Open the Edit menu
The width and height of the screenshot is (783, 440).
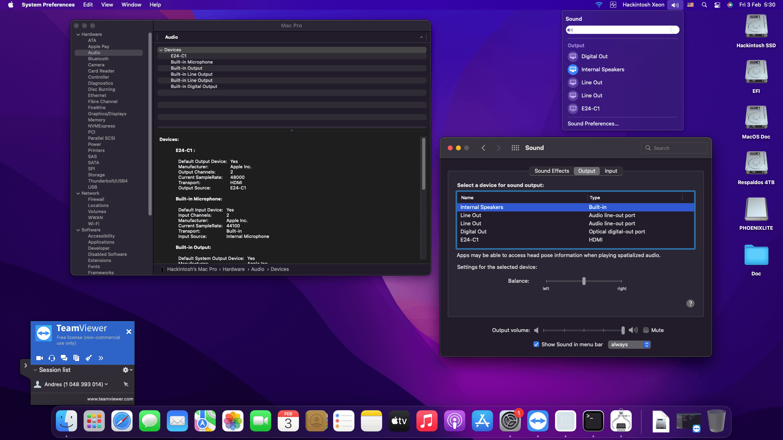pos(88,5)
